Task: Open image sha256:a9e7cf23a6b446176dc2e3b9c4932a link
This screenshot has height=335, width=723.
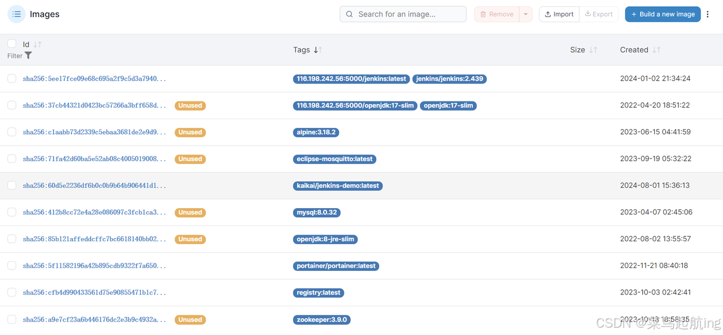Action: click(x=94, y=320)
